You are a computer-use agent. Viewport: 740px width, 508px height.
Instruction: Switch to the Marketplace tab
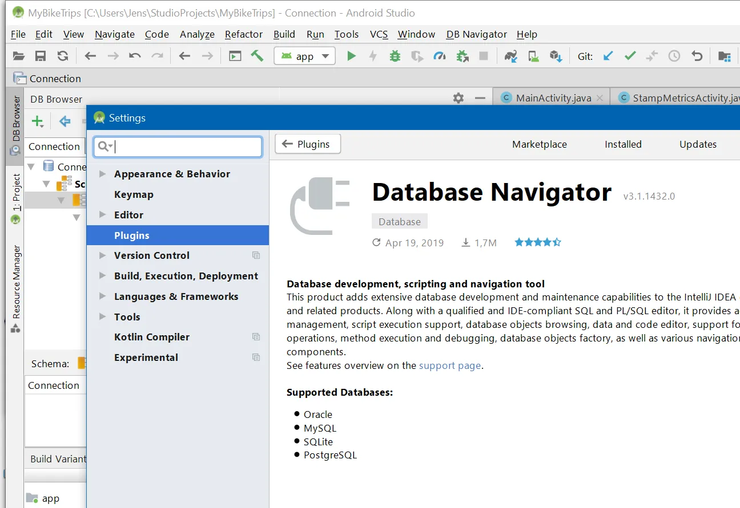point(540,144)
